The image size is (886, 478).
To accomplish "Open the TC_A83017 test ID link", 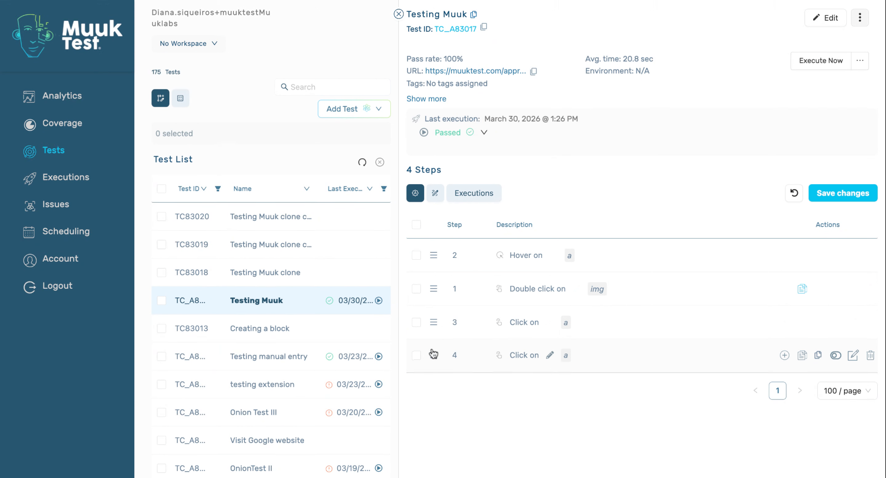I will (x=455, y=29).
